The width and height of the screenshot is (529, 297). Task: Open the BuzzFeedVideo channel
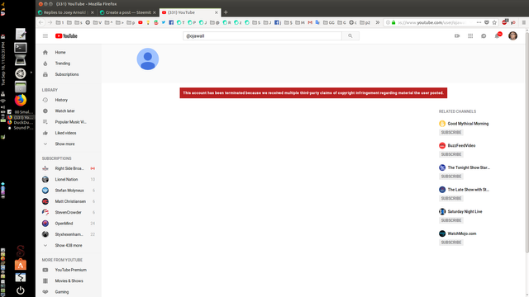click(x=461, y=145)
